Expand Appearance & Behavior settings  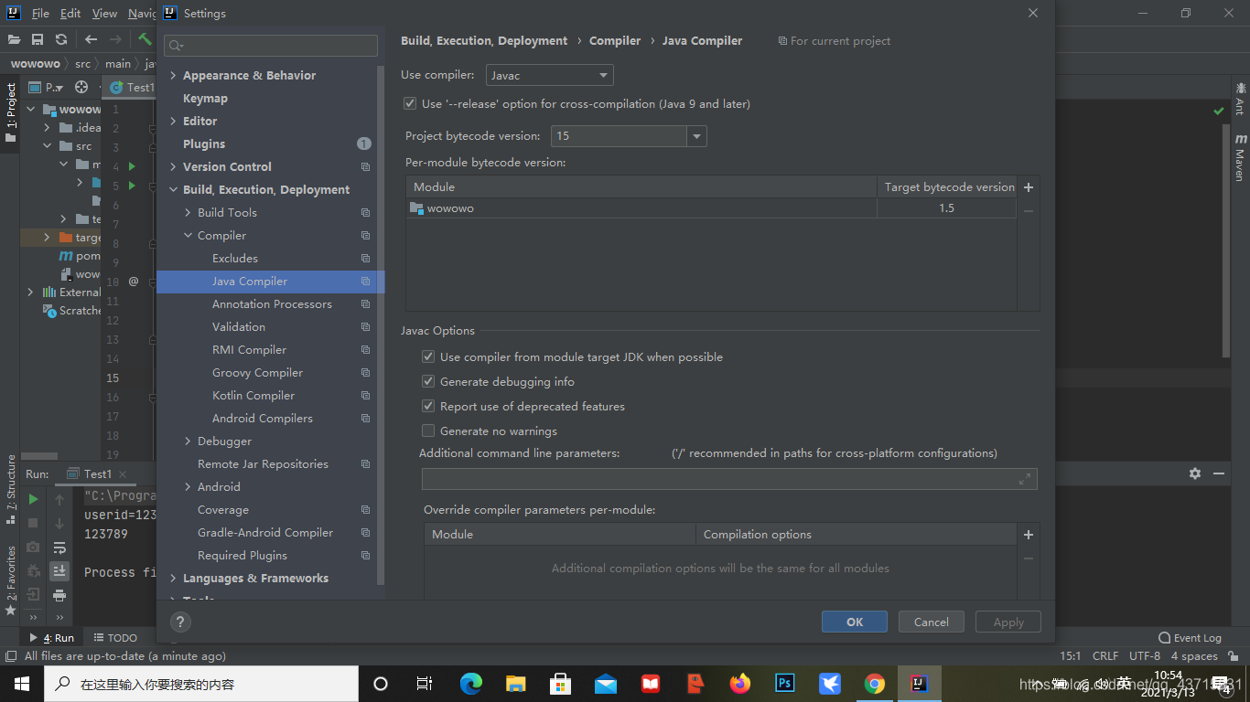173,76
